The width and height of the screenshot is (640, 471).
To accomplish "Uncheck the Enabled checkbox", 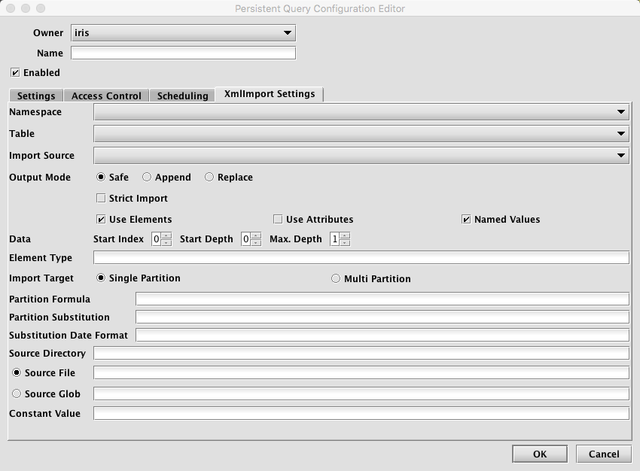I will point(15,73).
